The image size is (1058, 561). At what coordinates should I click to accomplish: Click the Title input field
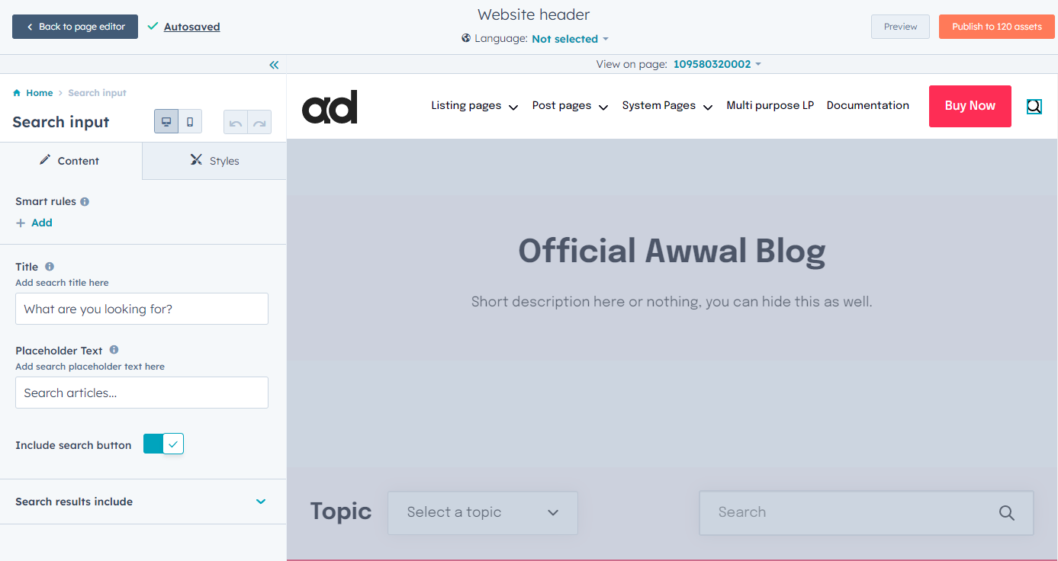click(142, 309)
